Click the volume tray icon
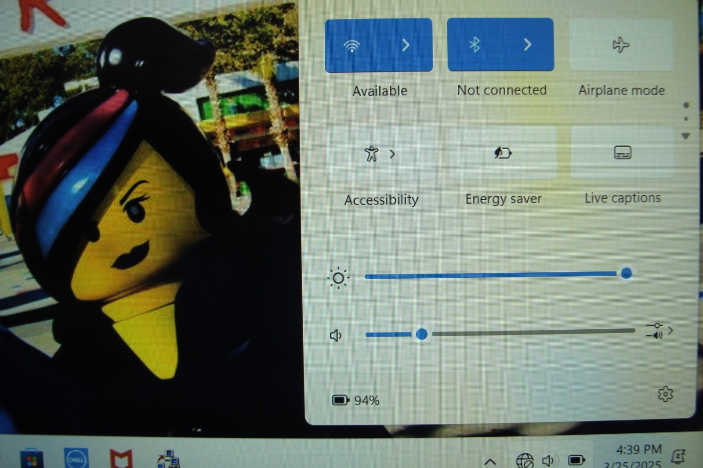 550,461
